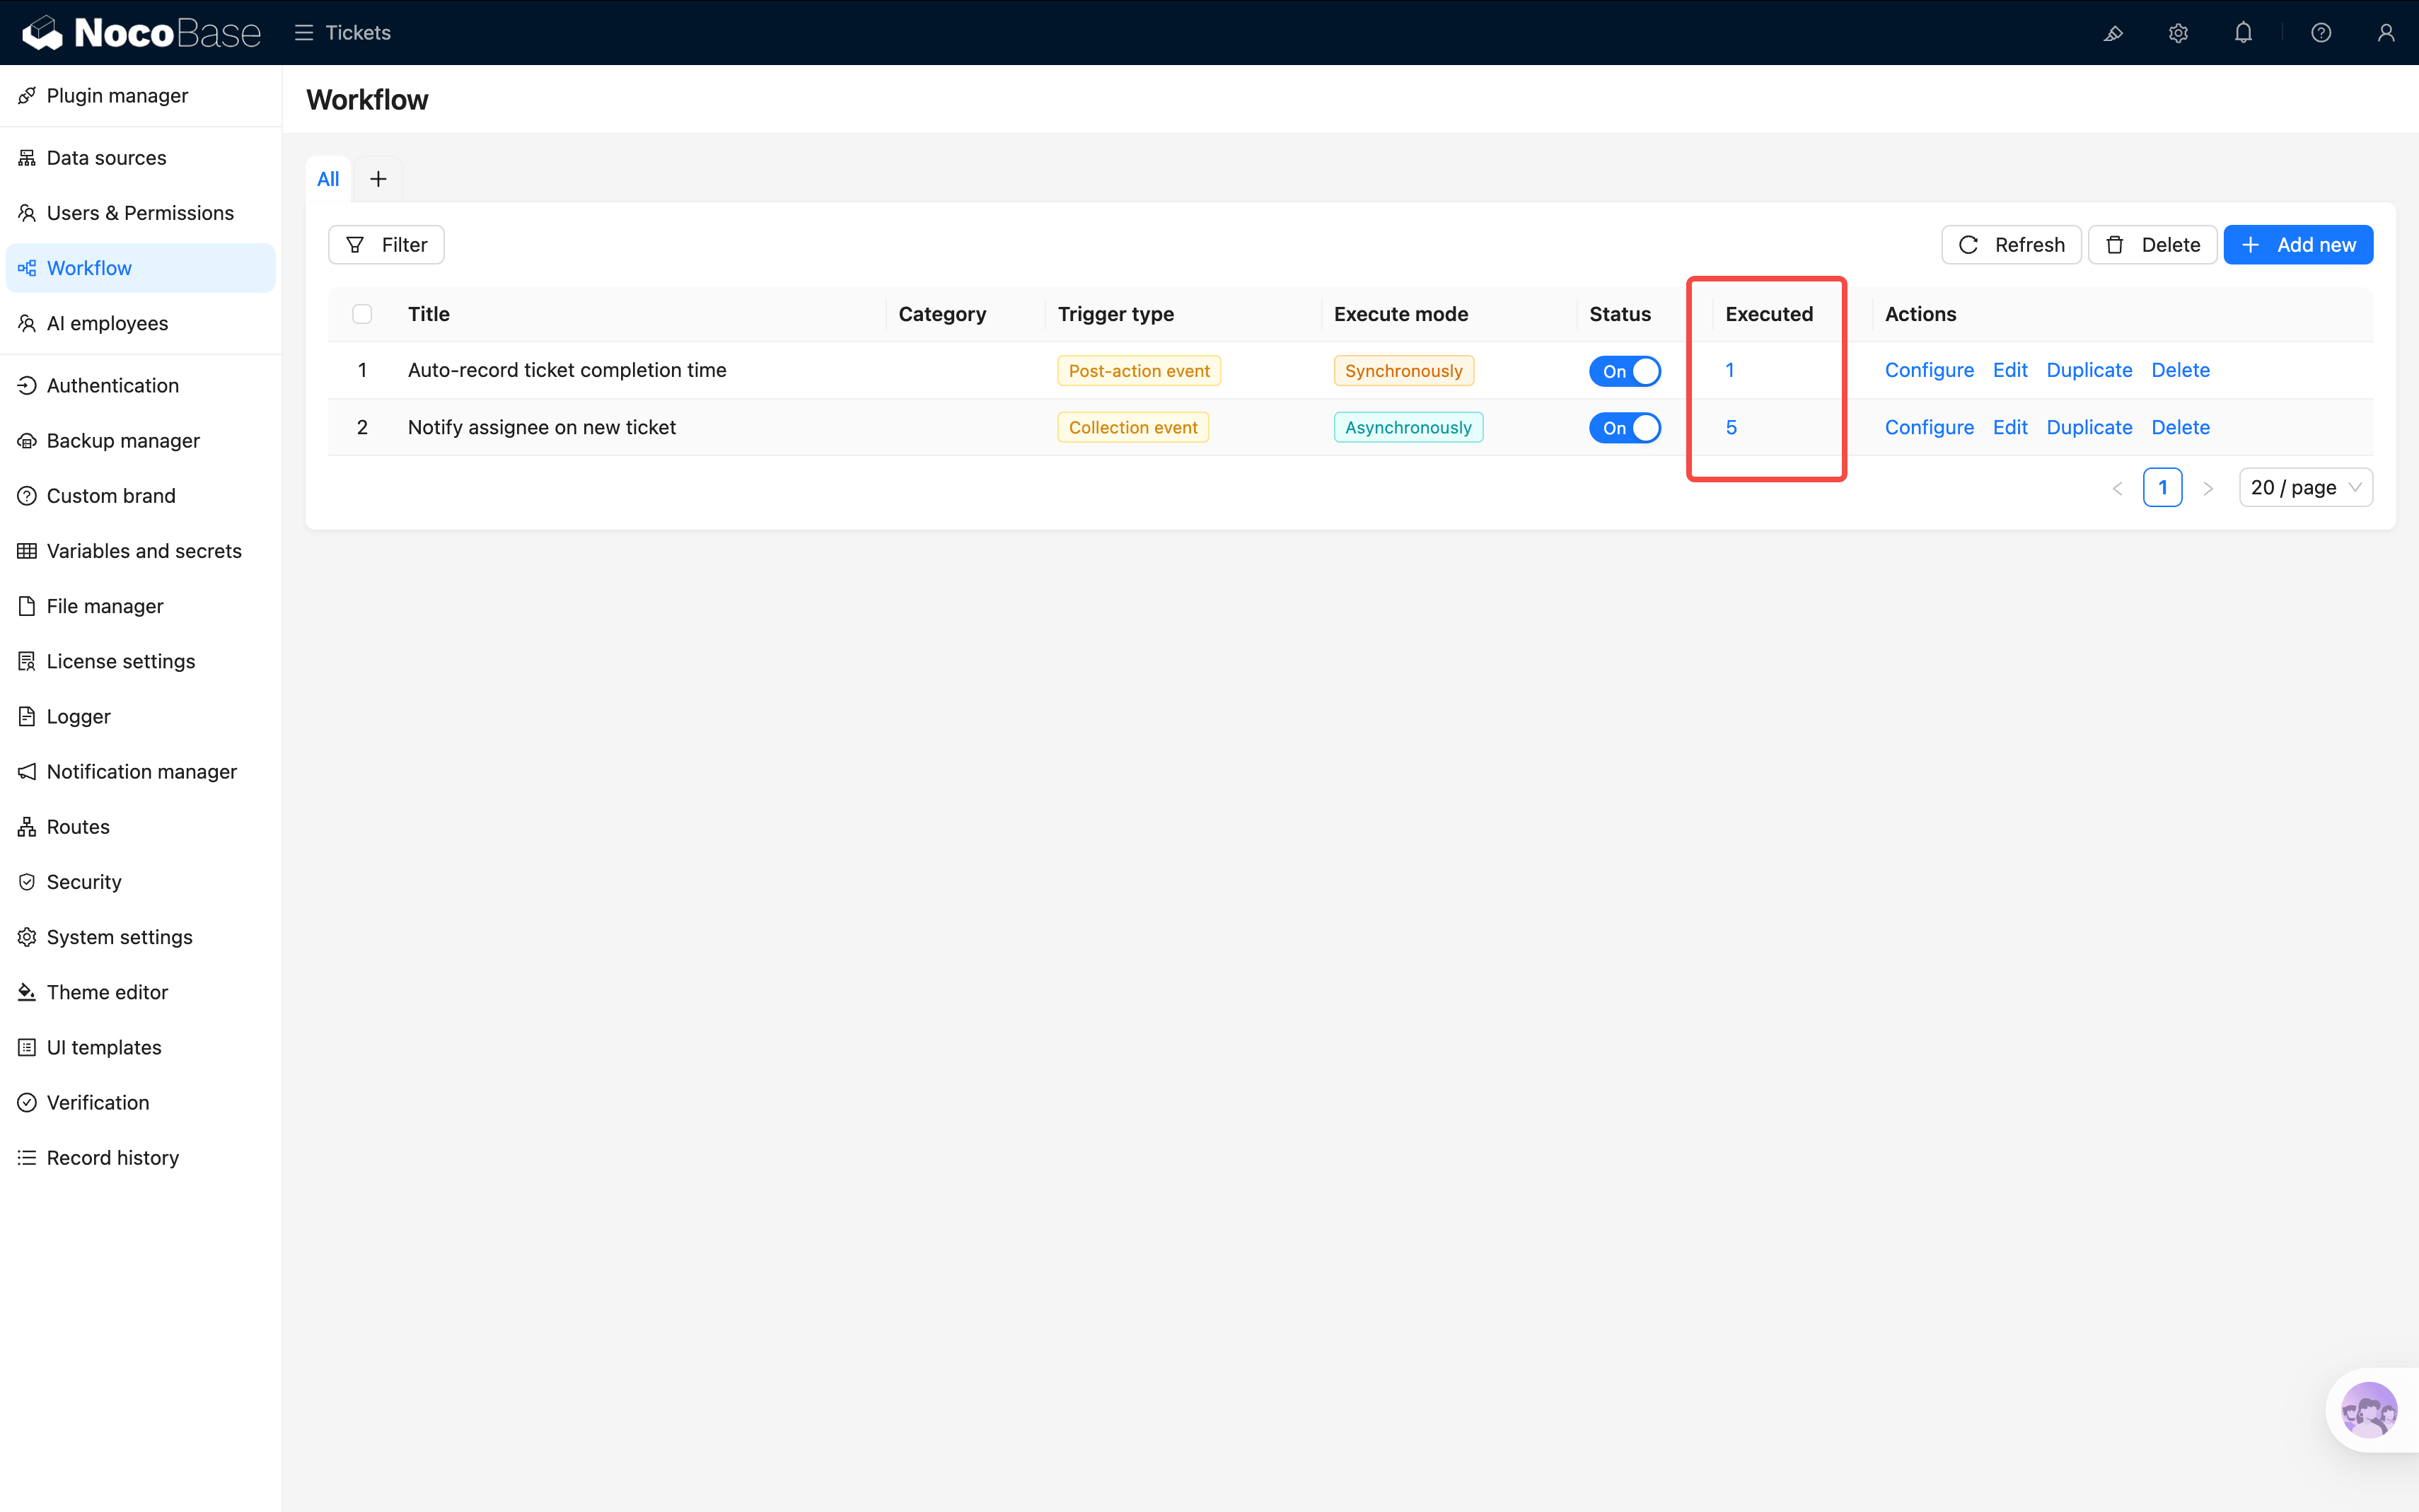This screenshot has width=2419, height=1512.
Task: Open the UI editor pen icon
Action: [2114, 32]
